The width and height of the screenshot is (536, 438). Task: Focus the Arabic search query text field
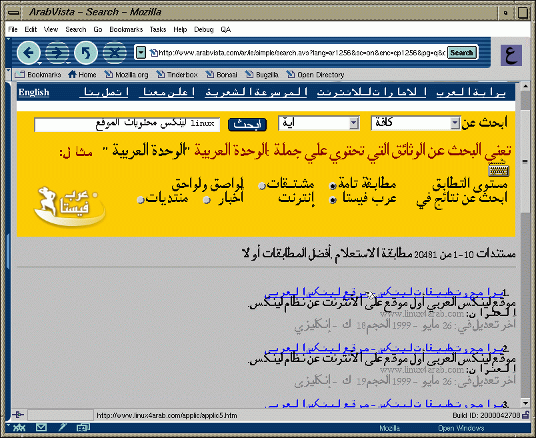(127, 124)
